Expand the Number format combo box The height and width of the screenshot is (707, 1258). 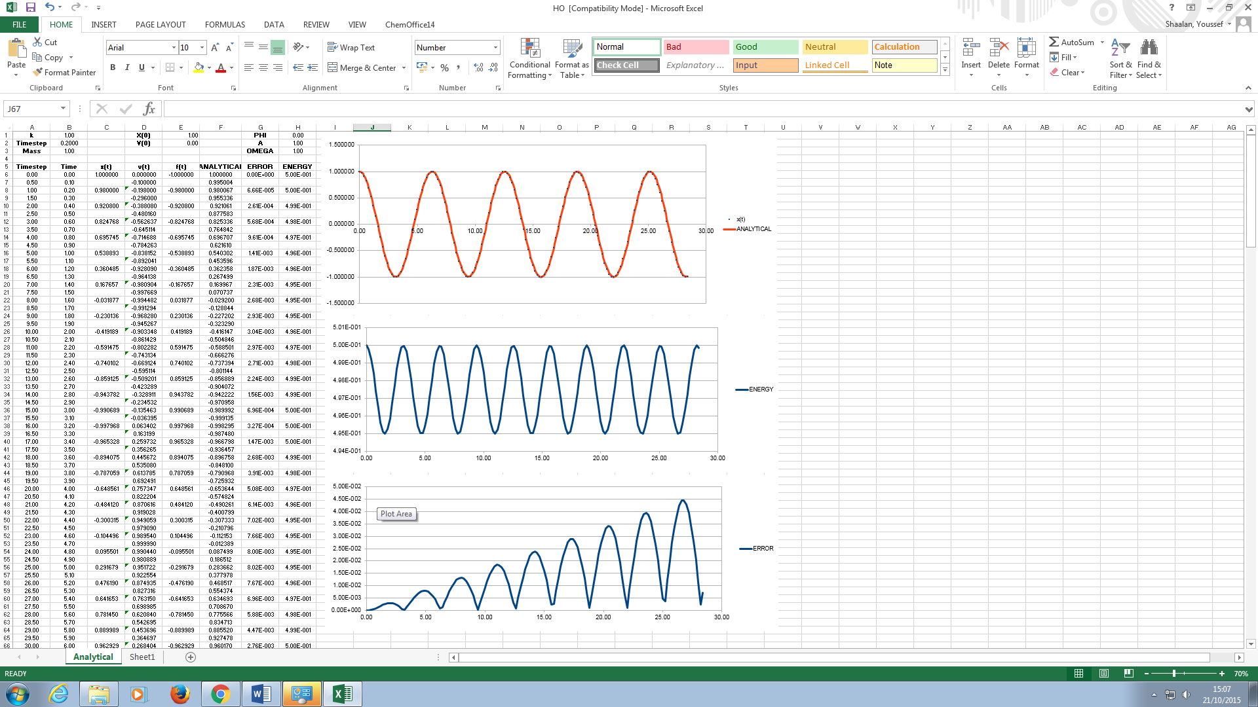click(x=495, y=48)
